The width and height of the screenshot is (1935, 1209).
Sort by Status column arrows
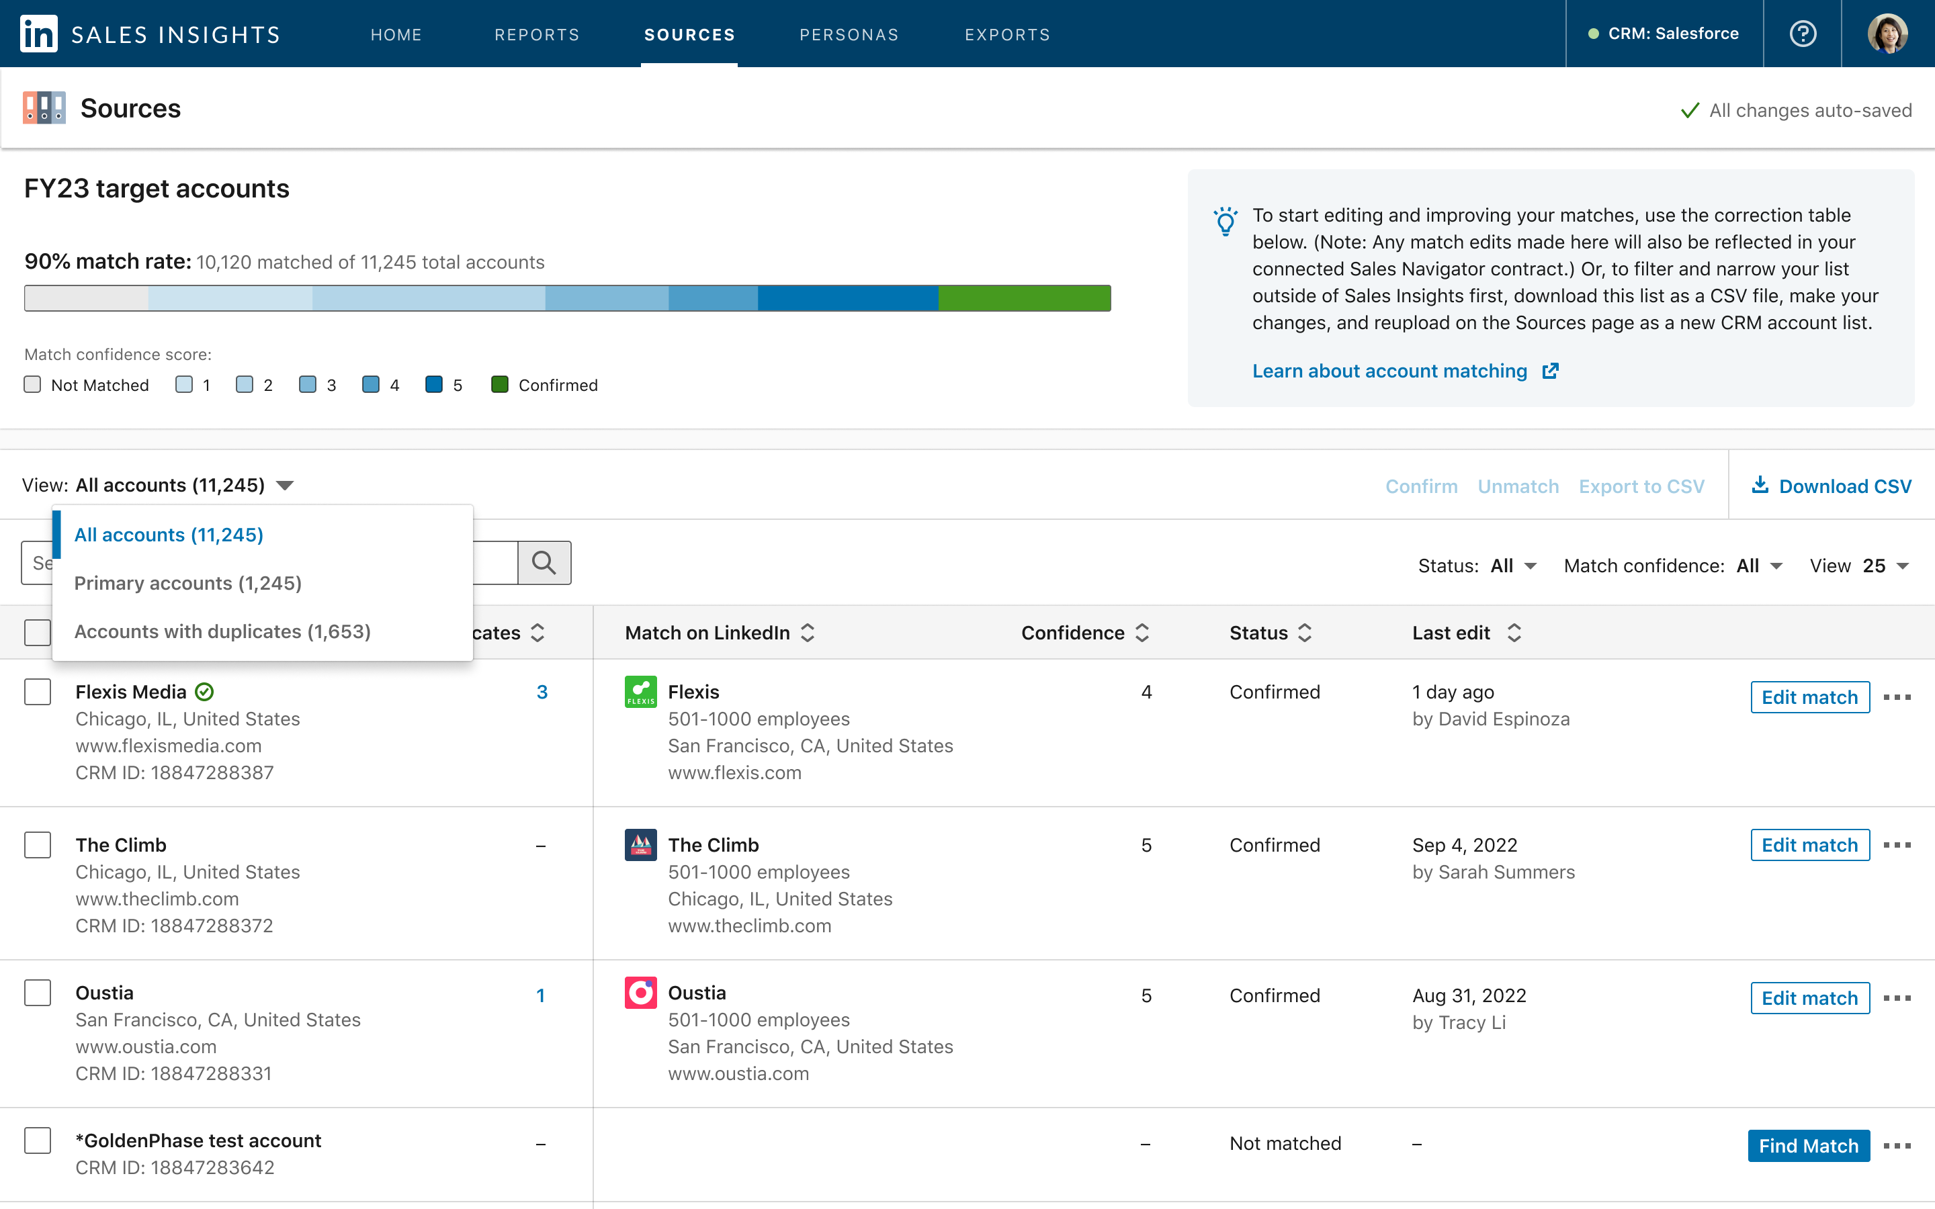pos(1305,633)
